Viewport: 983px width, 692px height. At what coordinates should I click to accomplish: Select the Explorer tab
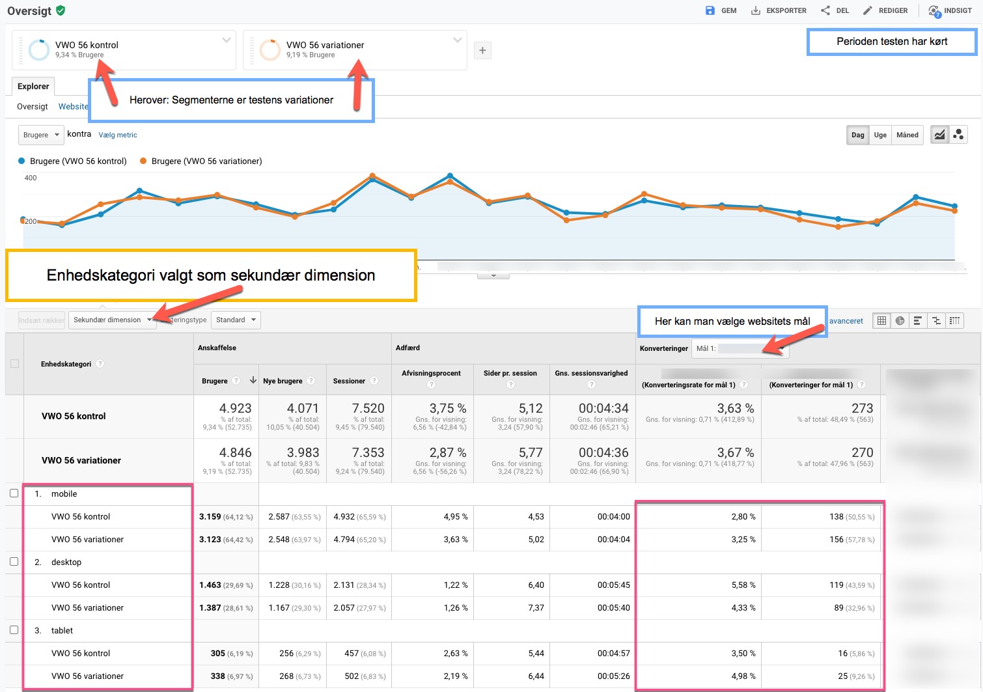33,87
